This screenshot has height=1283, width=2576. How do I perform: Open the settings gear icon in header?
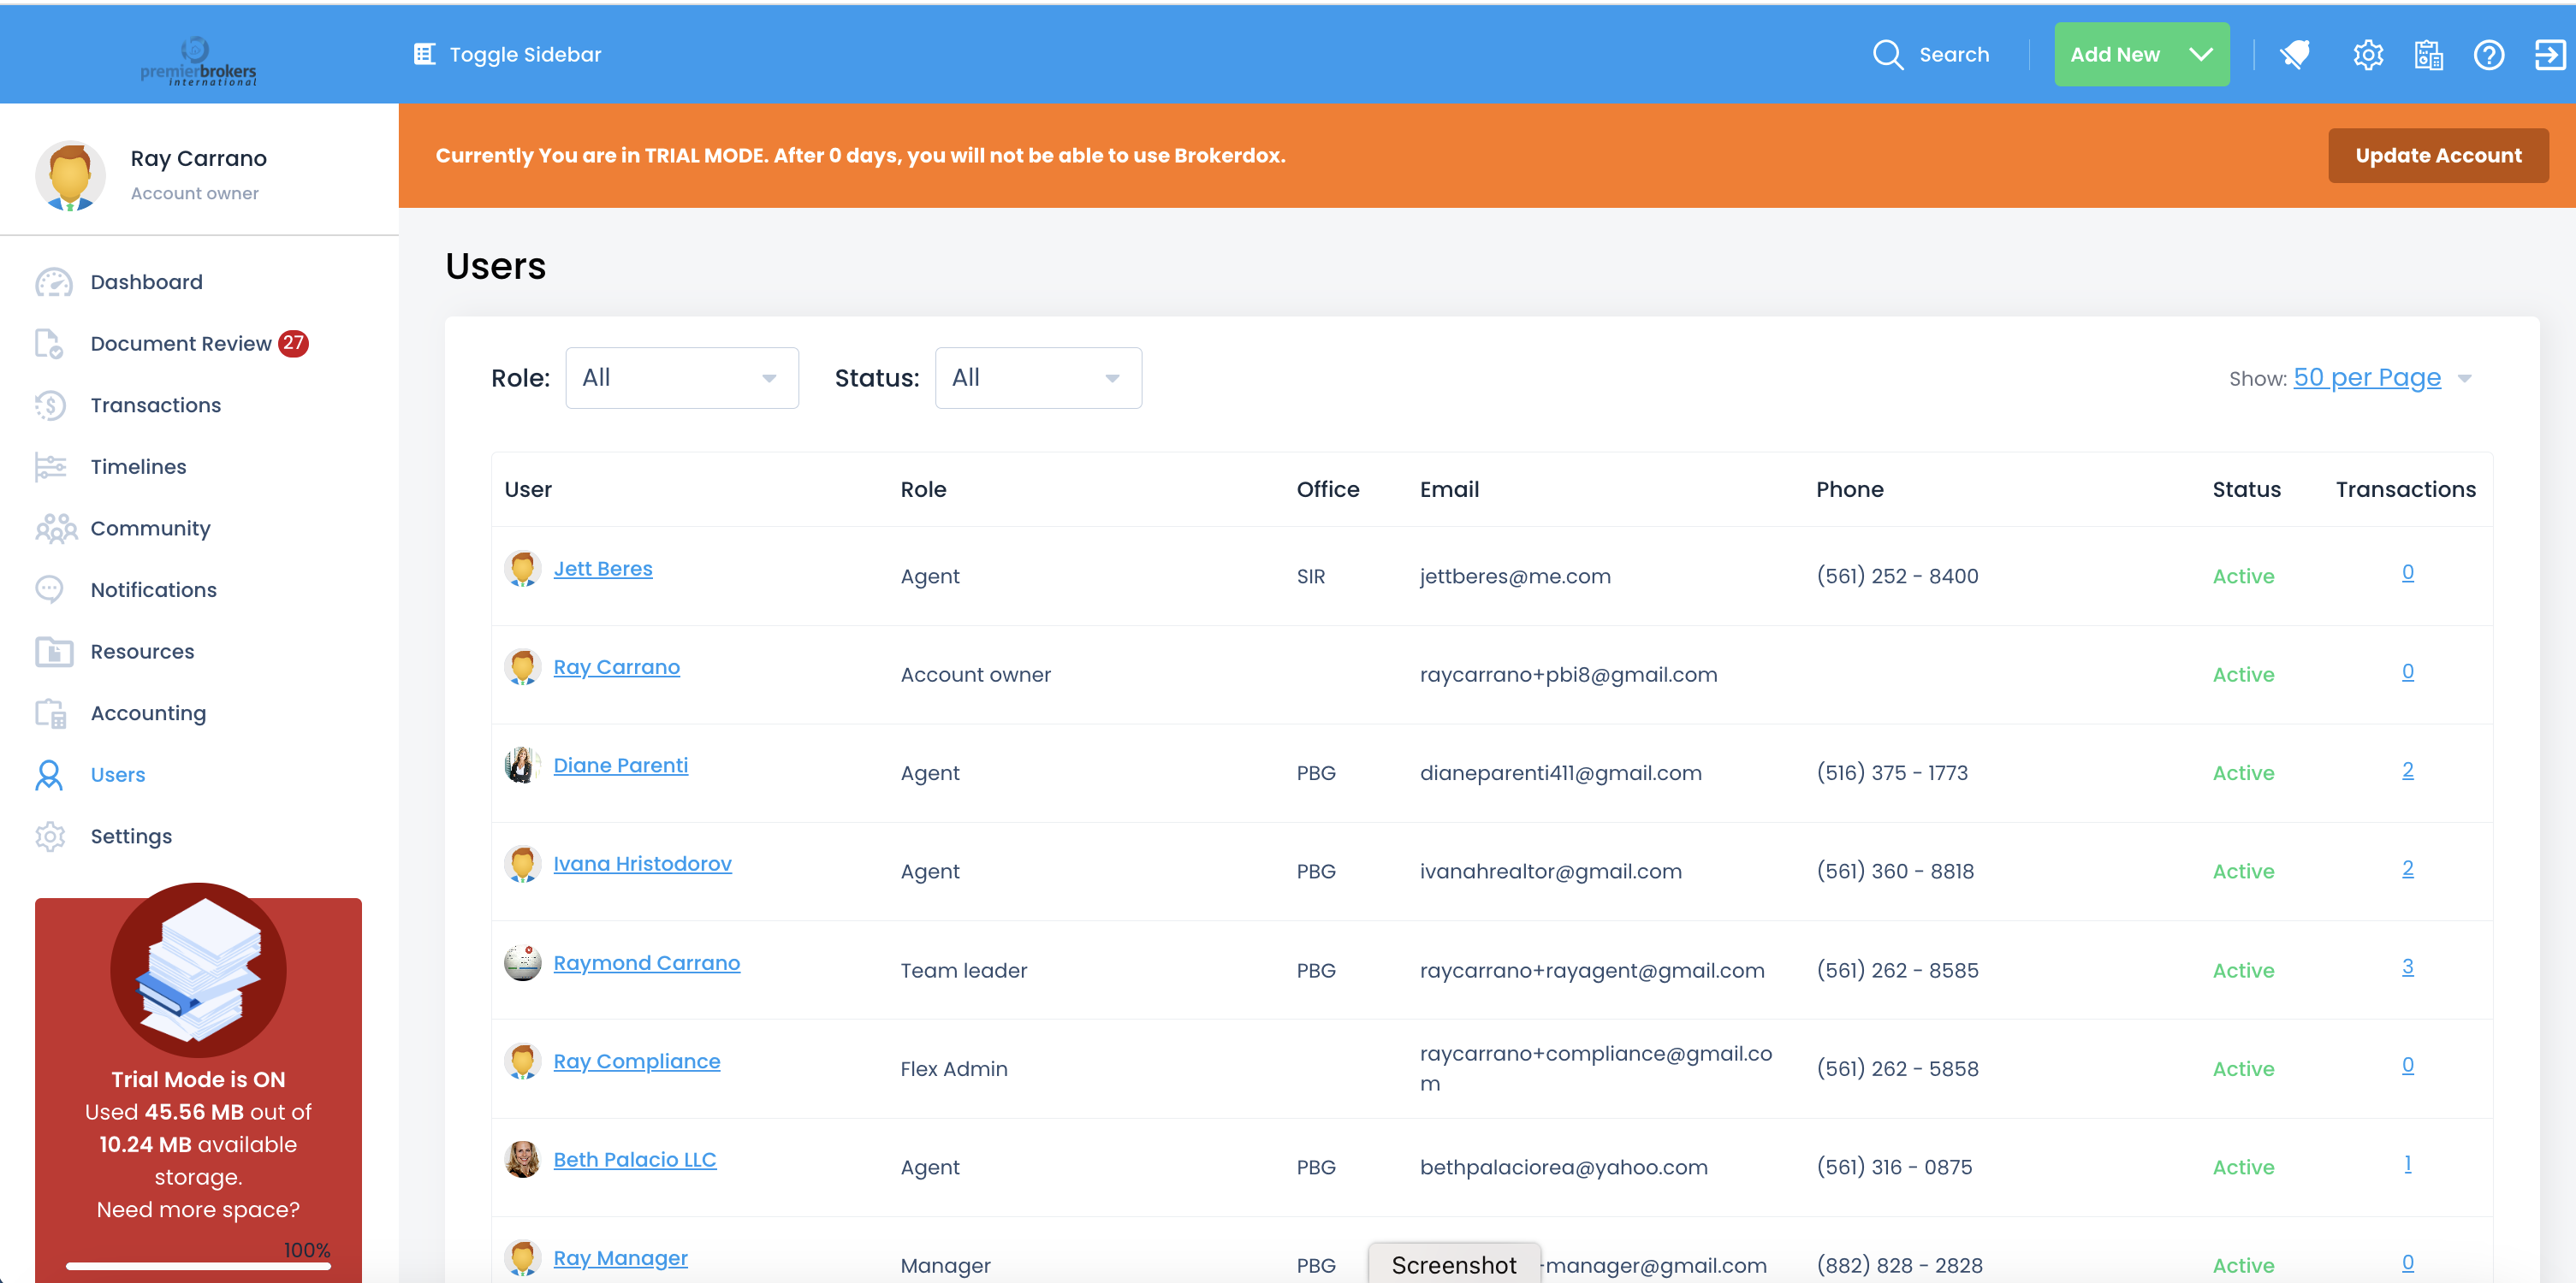[2368, 54]
